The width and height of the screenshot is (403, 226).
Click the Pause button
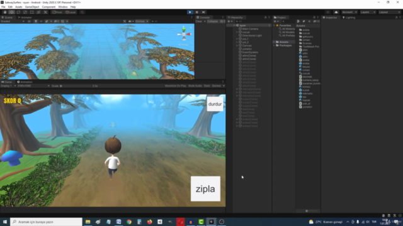[x=197, y=12]
